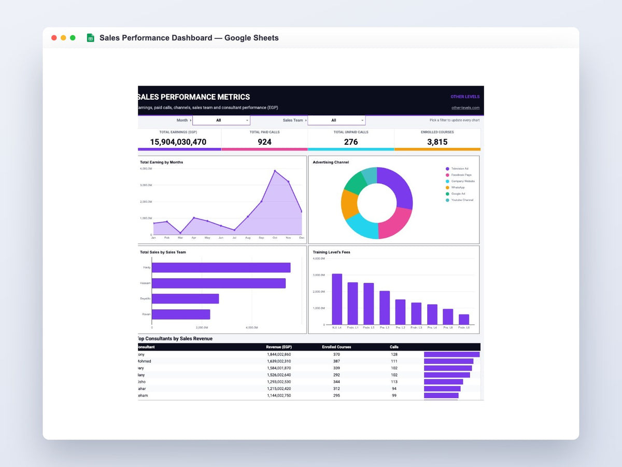Screen dimensions: 622x467
Task: Click the Total Paid Calls value 924
Action: pyautogui.click(x=264, y=142)
